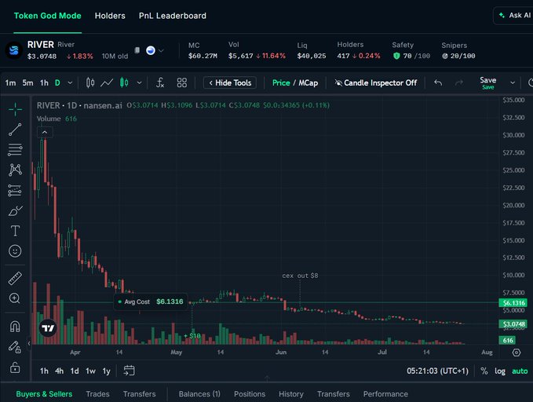Select the 1m timeframe

[x=10, y=82]
